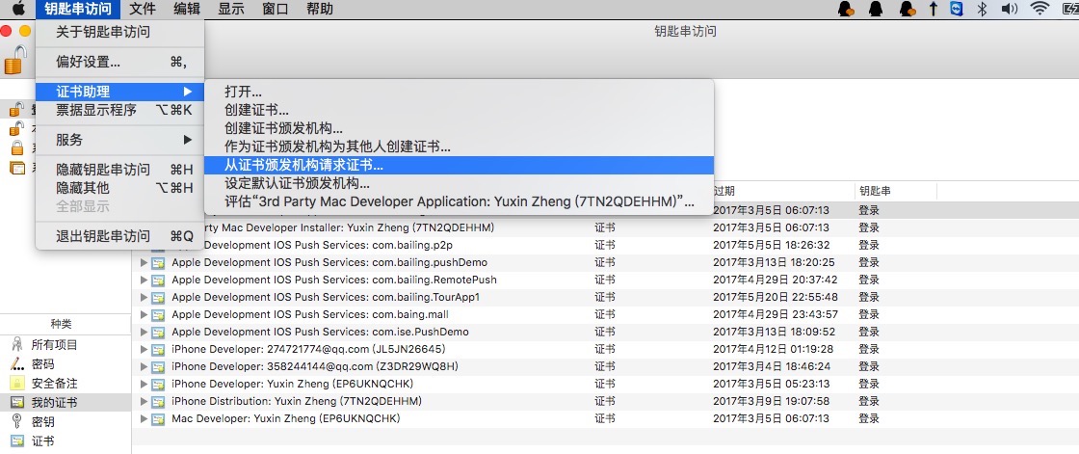Image resolution: width=1079 pixels, height=454 pixels.
Task: Select 安全备注 category
Action: (54, 383)
